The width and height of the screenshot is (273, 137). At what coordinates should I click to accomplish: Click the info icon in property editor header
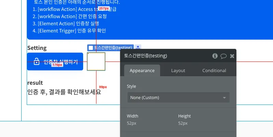[215, 56]
